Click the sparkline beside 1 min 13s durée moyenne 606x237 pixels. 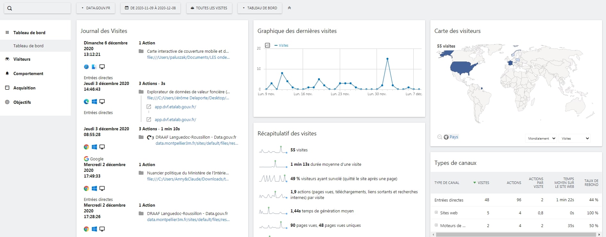click(x=273, y=164)
